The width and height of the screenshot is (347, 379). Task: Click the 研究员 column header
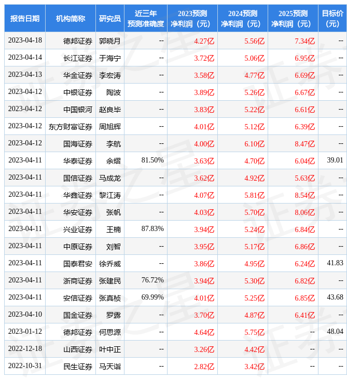pos(110,18)
